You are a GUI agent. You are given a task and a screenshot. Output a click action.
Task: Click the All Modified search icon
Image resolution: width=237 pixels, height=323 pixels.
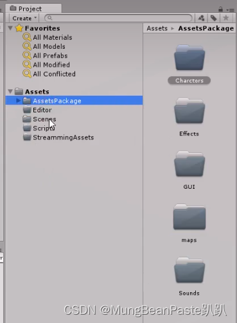(27, 64)
